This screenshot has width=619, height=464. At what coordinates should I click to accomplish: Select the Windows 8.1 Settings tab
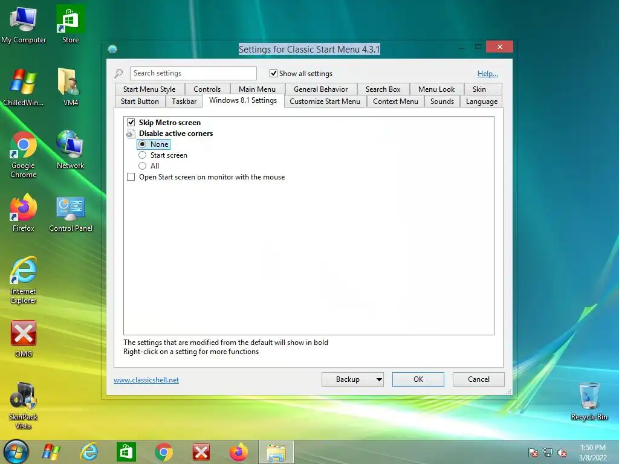pyautogui.click(x=243, y=100)
